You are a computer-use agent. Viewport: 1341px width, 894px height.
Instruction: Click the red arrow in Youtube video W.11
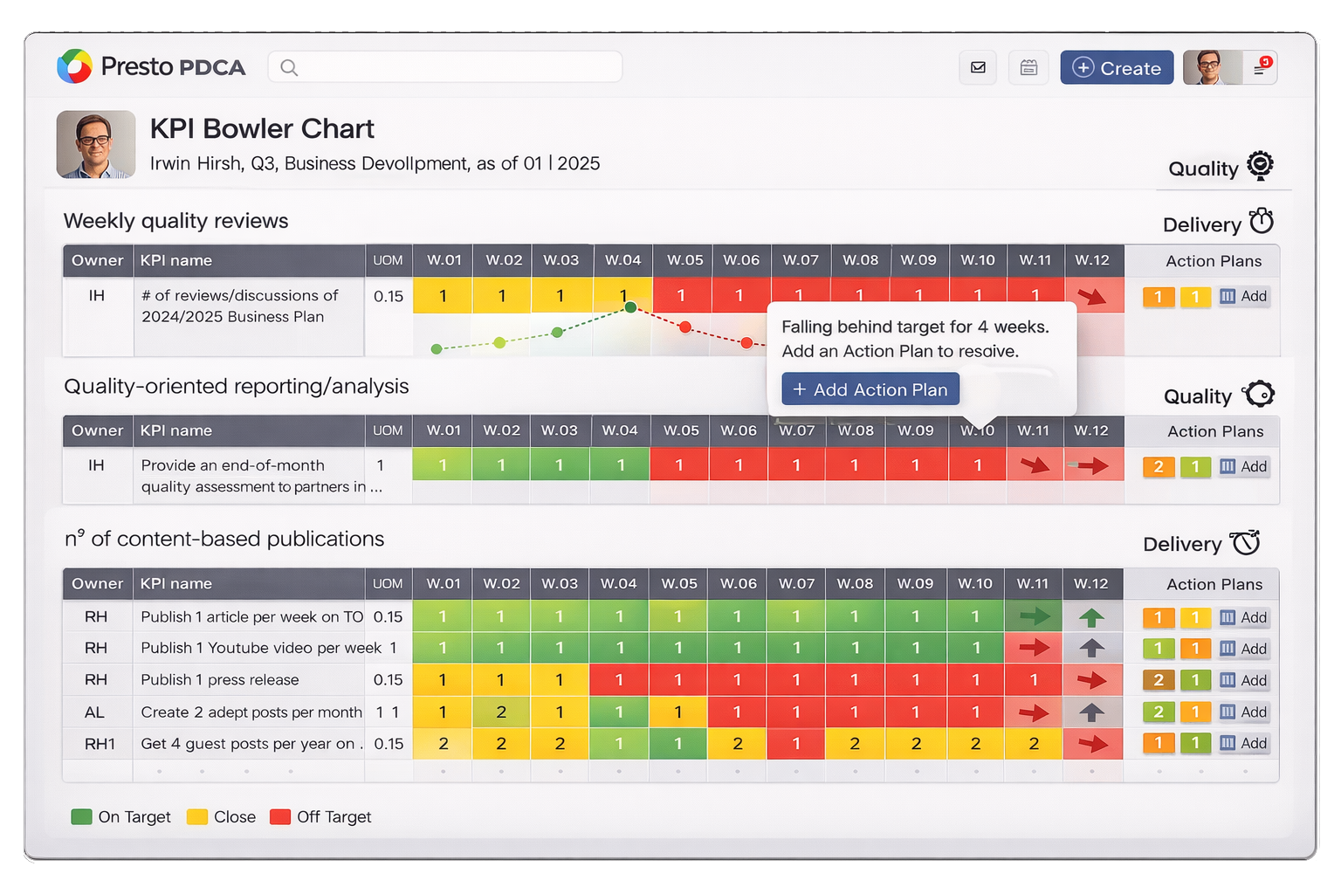point(1035,648)
